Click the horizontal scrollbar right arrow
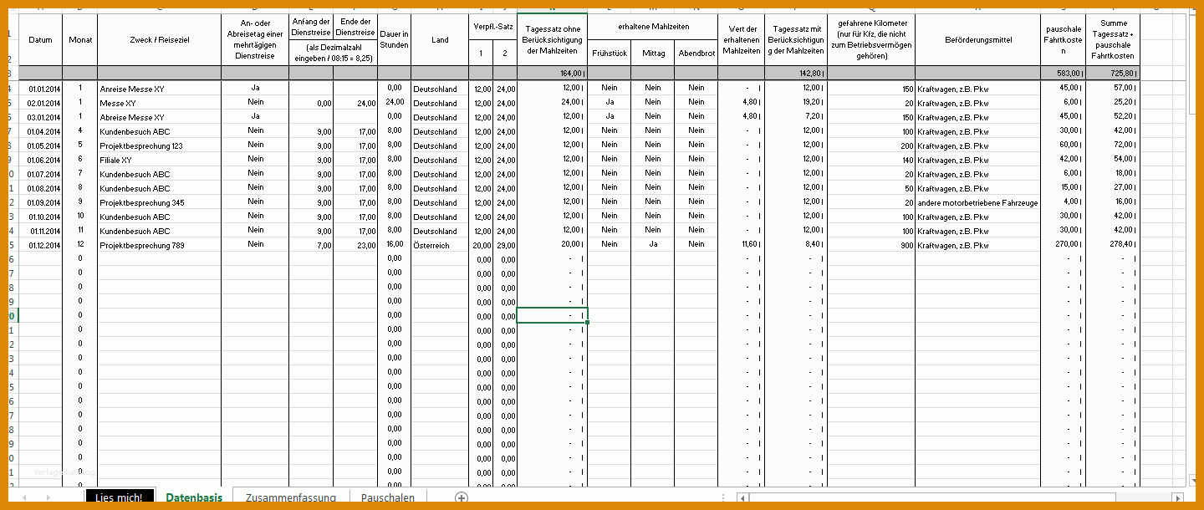1204x510 pixels. (1177, 497)
